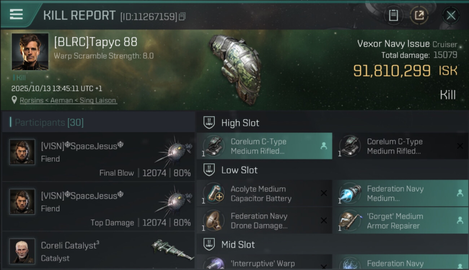Close the kill report window
Image resolution: width=469 pixels, height=270 pixels.
(451, 15)
